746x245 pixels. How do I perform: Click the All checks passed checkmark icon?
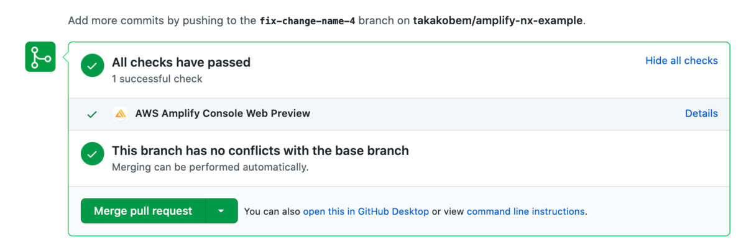point(93,65)
